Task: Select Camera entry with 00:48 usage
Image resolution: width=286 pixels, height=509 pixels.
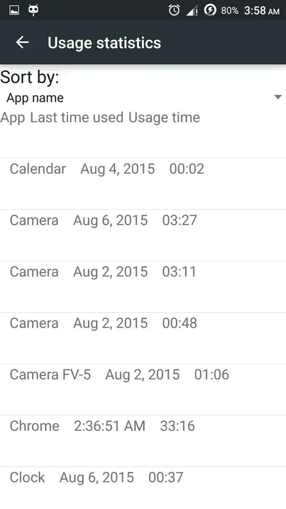Action: click(x=143, y=338)
